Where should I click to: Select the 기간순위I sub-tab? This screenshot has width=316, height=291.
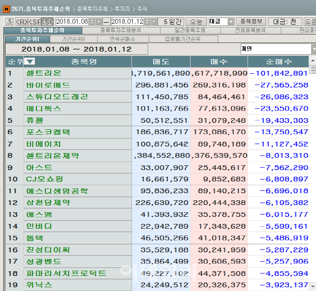[27, 39]
